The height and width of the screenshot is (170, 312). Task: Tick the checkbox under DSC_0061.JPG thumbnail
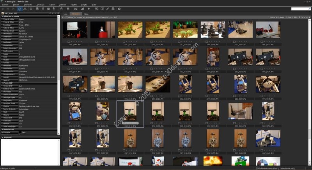(69, 42)
